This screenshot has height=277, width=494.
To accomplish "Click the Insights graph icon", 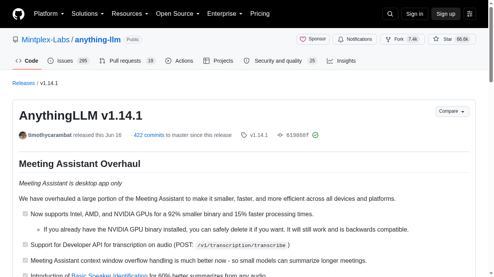I will coord(330,61).
